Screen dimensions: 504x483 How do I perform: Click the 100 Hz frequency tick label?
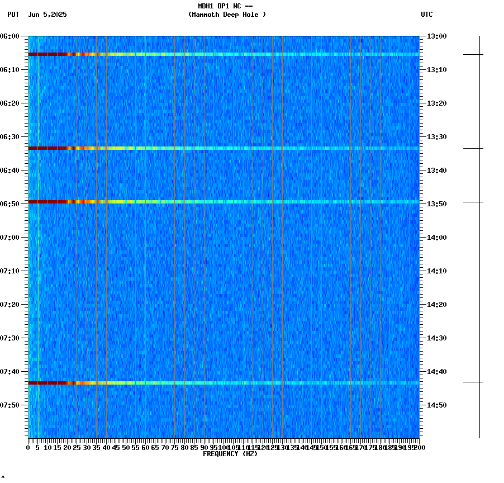tap(222, 447)
